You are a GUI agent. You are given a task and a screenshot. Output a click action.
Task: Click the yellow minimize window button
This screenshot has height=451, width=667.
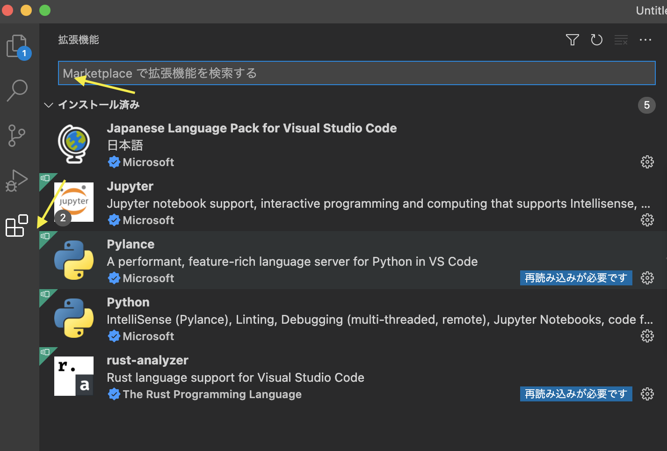pos(26,10)
